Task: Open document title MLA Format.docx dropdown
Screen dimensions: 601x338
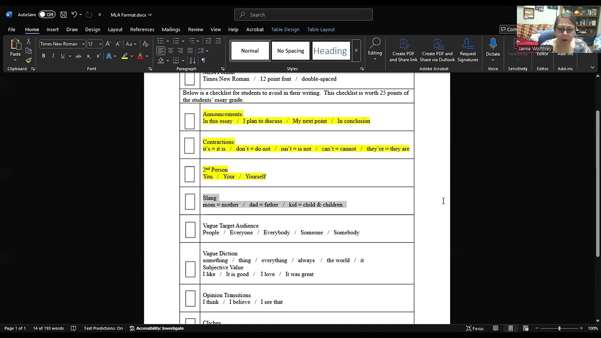Action: click(x=131, y=15)
